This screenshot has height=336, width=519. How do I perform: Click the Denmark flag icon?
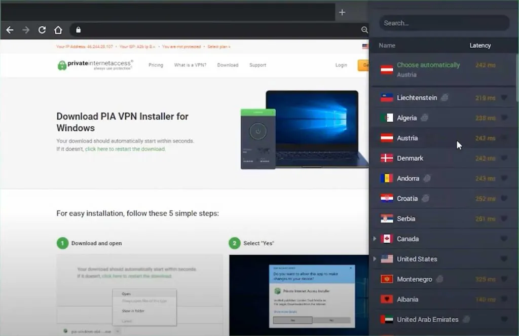(x=387, y=158)
